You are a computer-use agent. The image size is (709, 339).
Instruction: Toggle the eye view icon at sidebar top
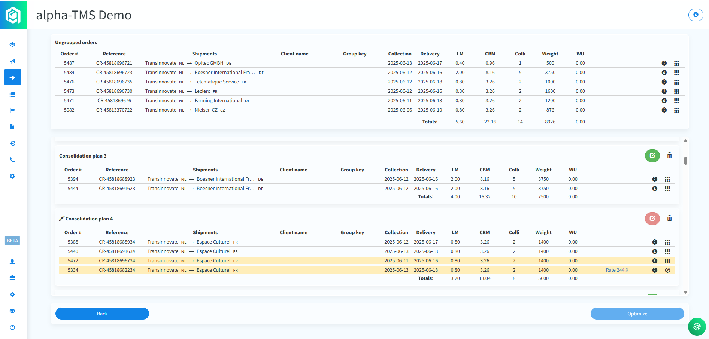pos(12,45)
